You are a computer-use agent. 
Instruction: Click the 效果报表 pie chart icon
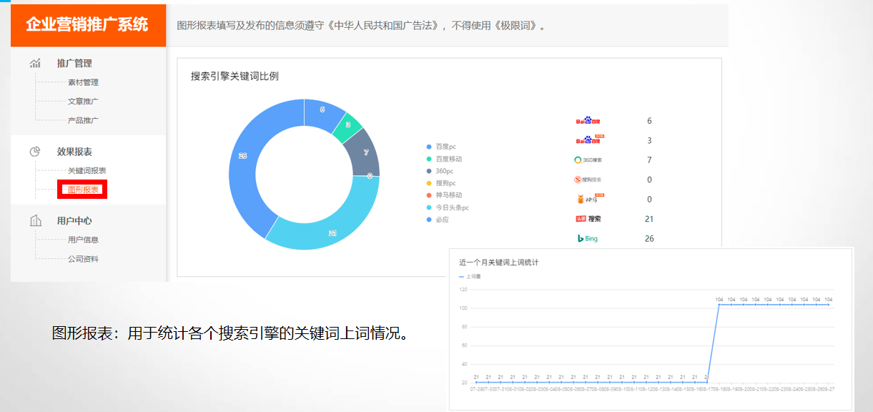click(x=35, y=152)
